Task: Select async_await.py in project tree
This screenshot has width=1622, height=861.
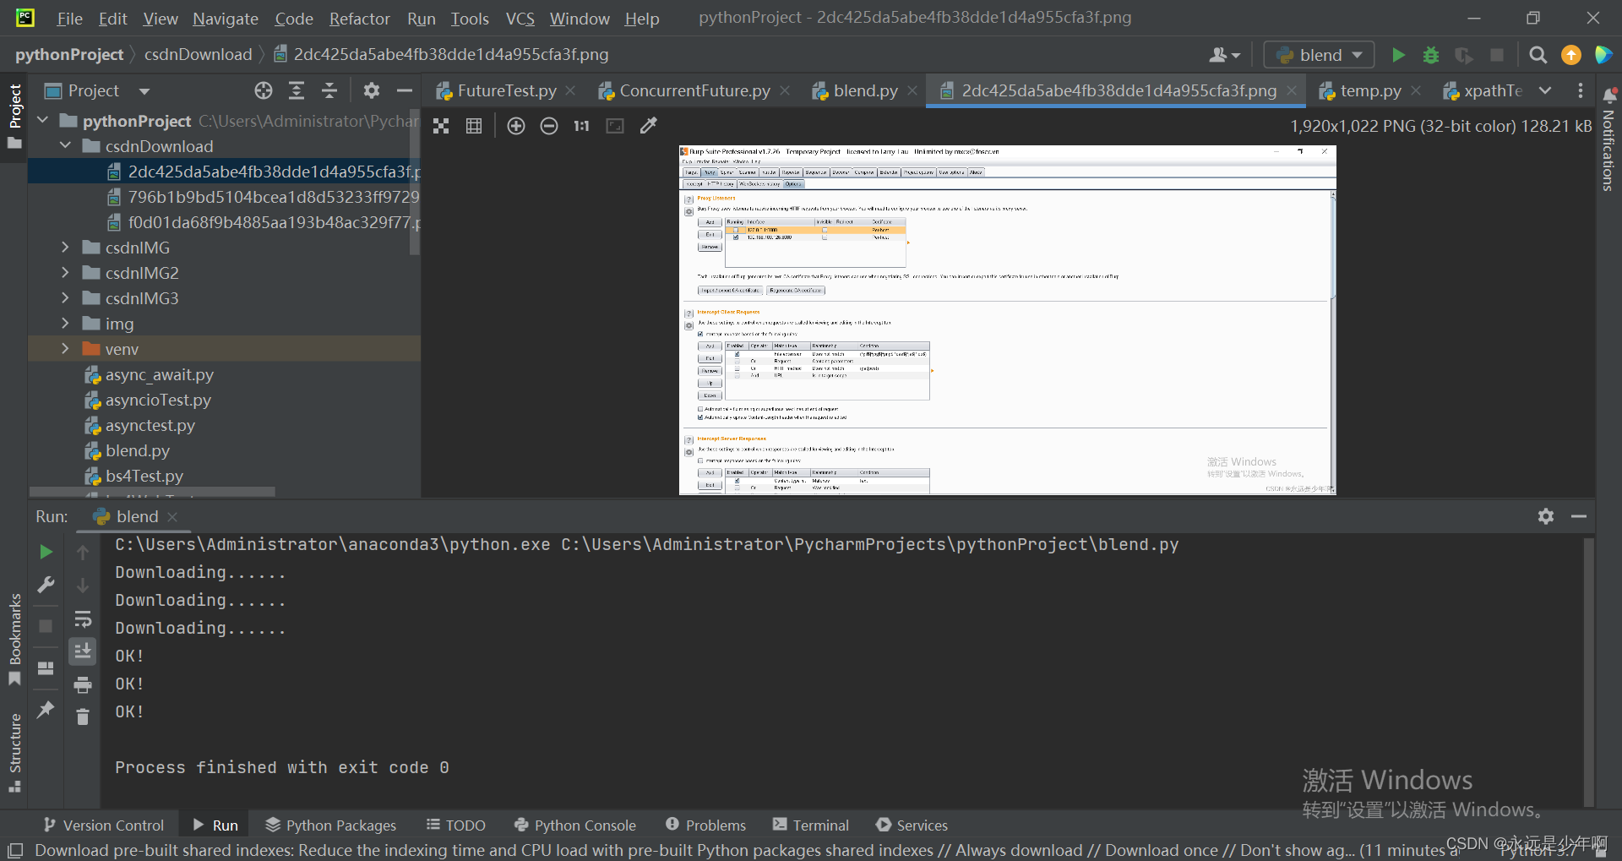Action: point(159,374)
